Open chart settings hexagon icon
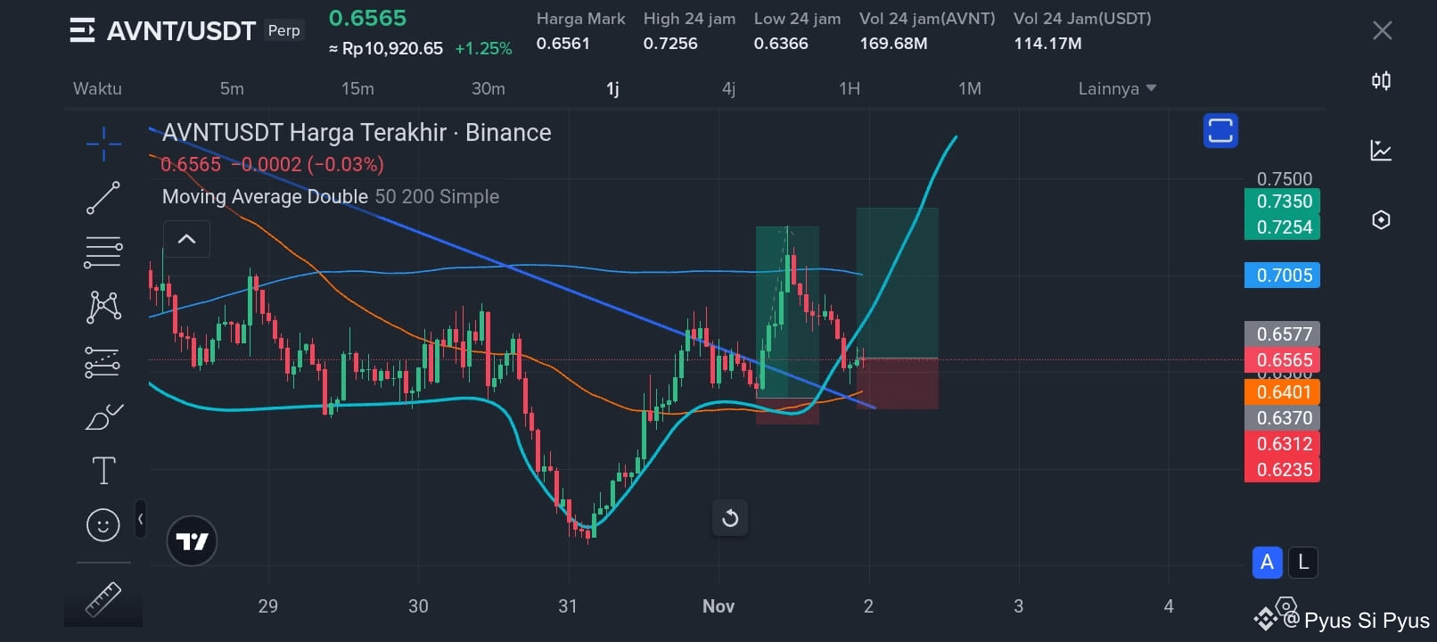1437x642 pixels. click(x=1381, y=220)
